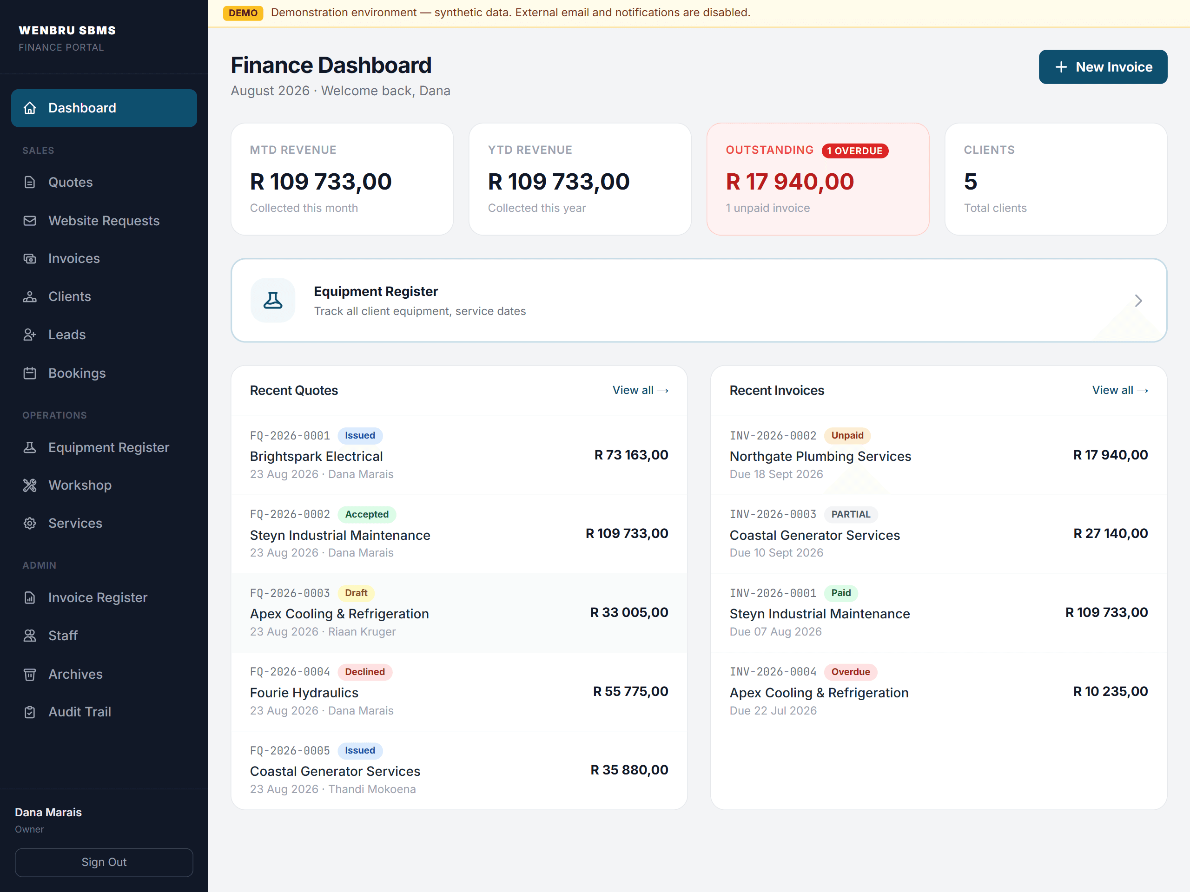Open paid invoice INV-2026-0001
The width and height of the screenshot is (1190, 892).
point(939,613)
